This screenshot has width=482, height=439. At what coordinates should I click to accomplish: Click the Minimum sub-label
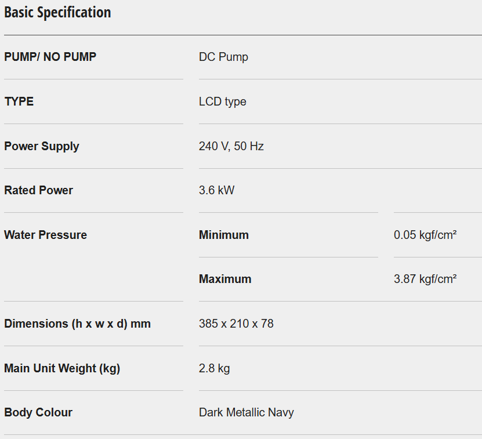click(x=224, y=235)
